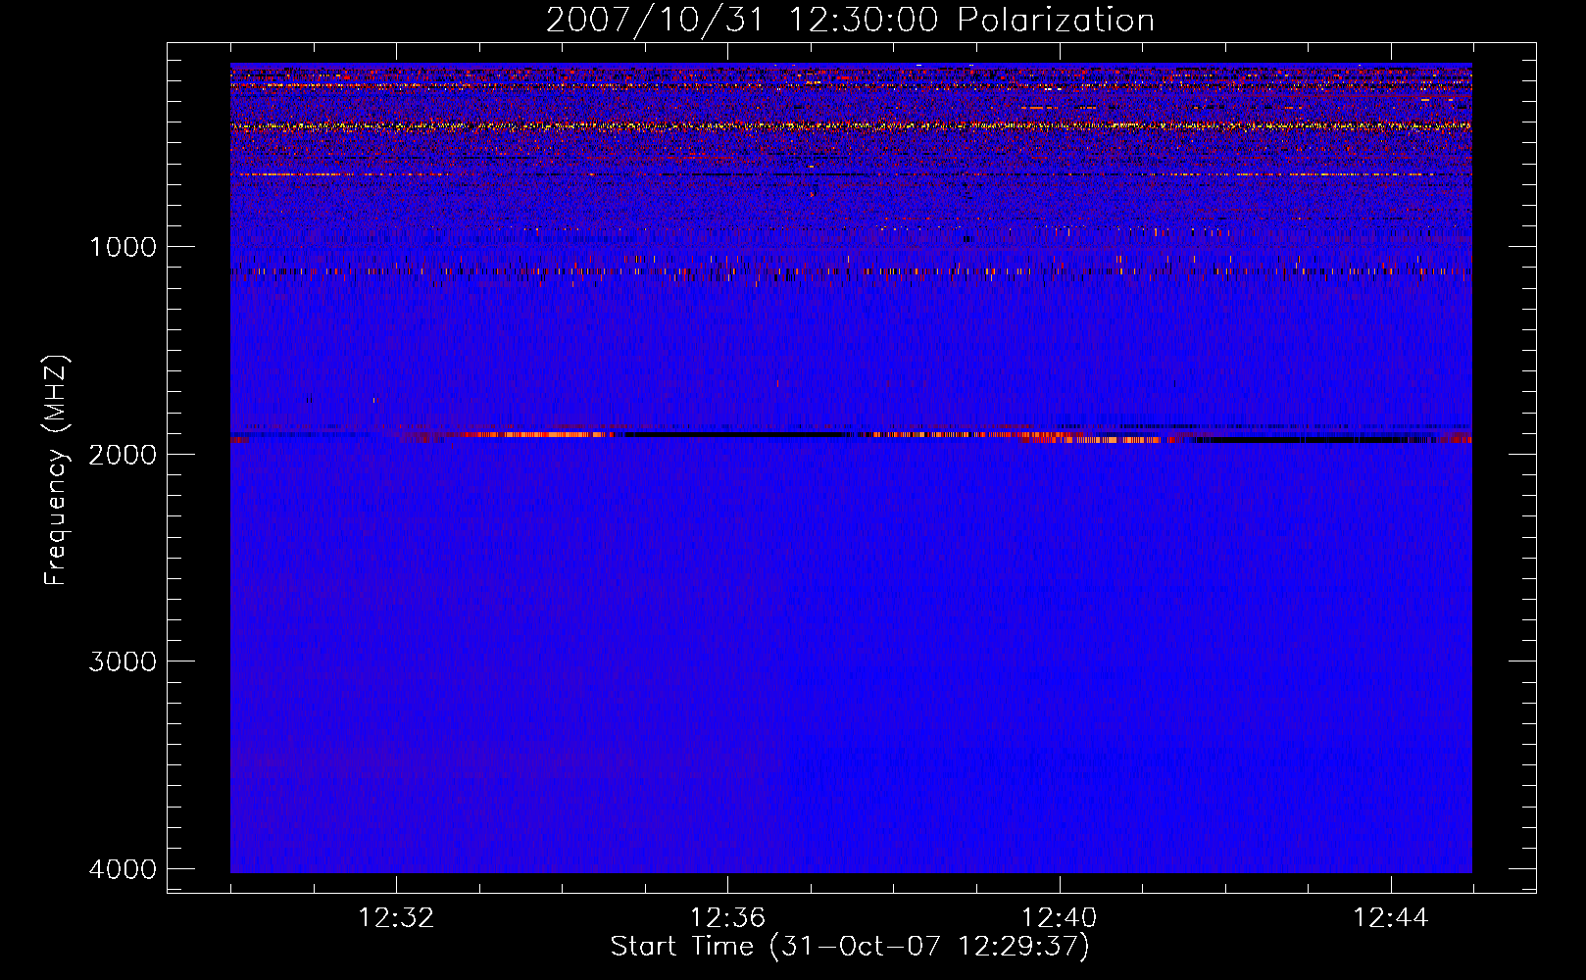Click the 12:36 time tick label

727,918
